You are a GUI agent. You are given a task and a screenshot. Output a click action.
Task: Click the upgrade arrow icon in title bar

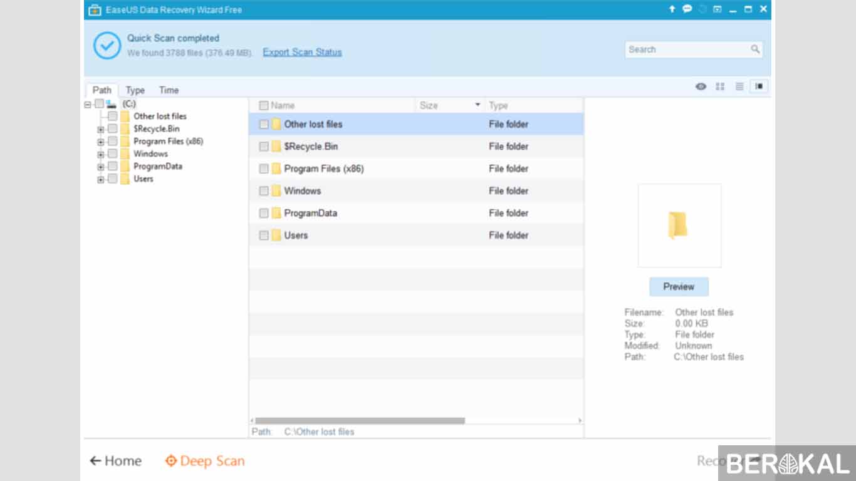tap(672, 9)
